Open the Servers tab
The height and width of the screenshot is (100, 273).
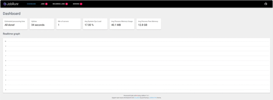76,4
